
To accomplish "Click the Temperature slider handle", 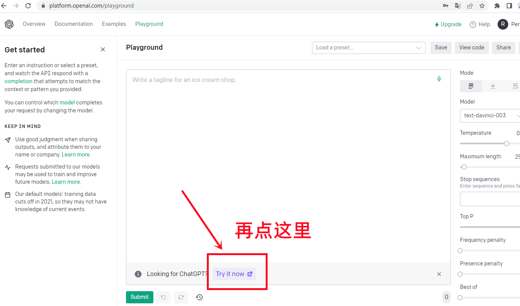I will point(507,144).
